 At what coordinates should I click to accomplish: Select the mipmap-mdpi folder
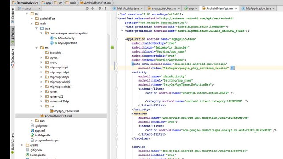pos(59,72)
